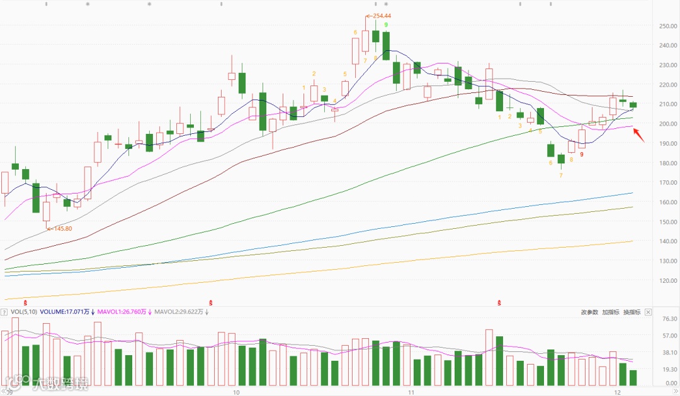
Task: Click the red S marker below November candles
Action: [x=499, y=302]
